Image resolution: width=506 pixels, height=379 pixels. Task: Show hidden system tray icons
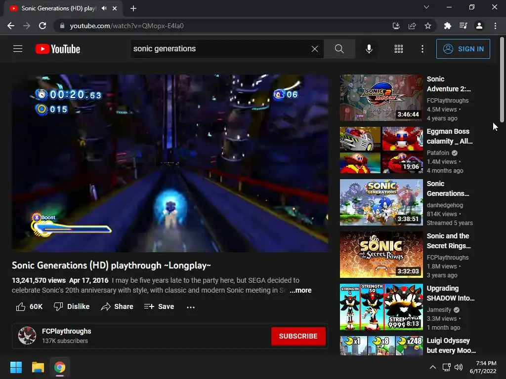tap(433, 367)
